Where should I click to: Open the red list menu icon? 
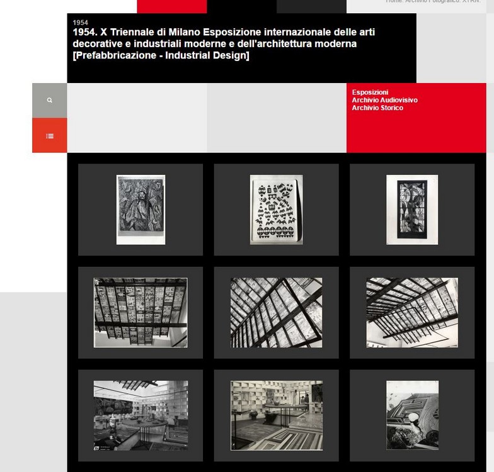tap(49, 136)
